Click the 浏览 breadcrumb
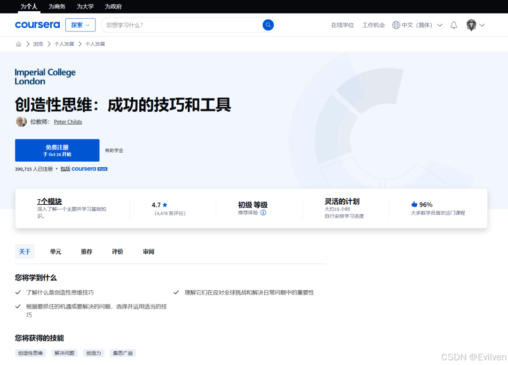 point(38,44)
